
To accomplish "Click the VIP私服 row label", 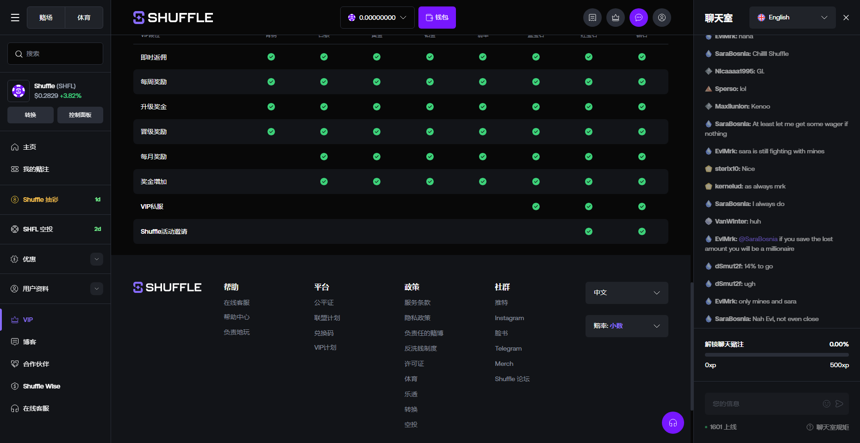I will coord(152,206).
